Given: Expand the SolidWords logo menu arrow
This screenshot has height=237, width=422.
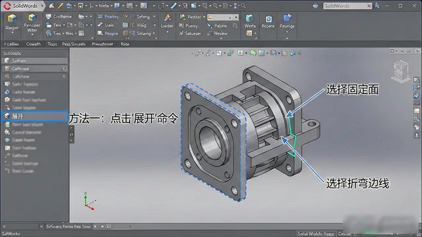Looking at the screenshot, I should [42, 6].
